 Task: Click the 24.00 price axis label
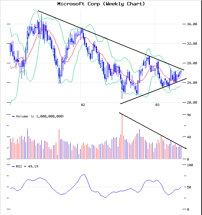[192, 82]
